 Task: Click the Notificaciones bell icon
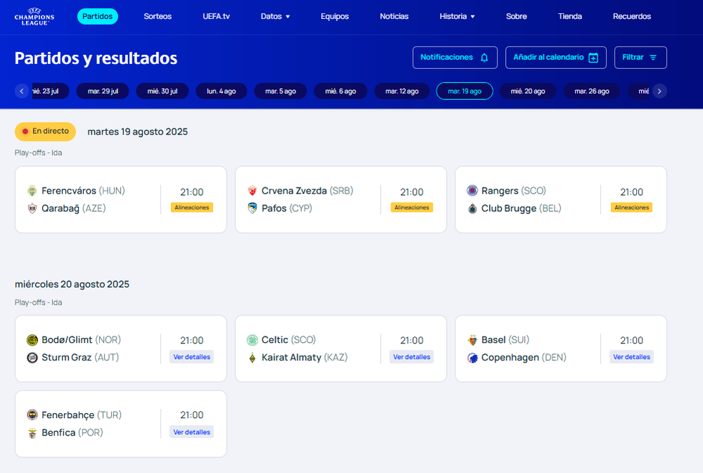(484, 58)
